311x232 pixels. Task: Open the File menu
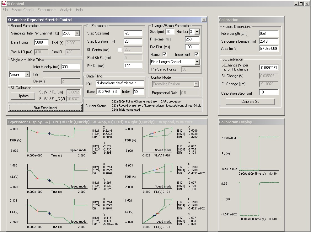pos(5,10)
